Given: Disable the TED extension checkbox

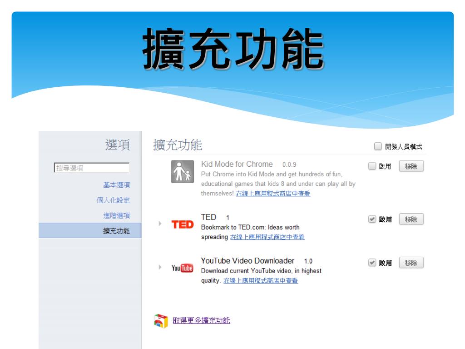Looking at the screenshot, I should 372,219.
